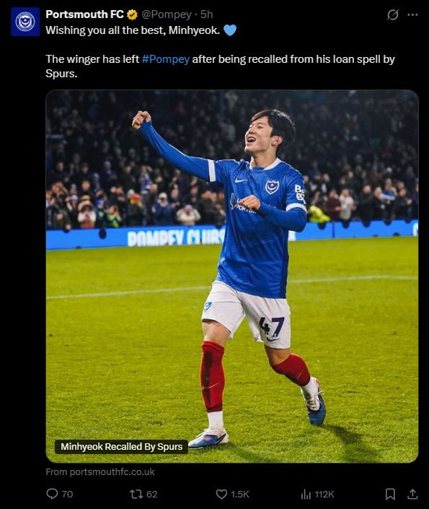Open the Grok explain-post icon
This screenshot has width=429, height=509.
point(393,14)
